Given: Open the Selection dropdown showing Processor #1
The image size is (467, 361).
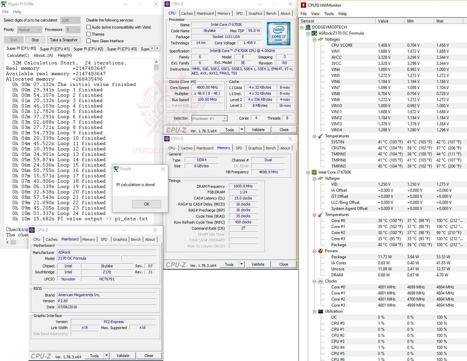Looking at the screenshot, I should (x=209, y=118).
